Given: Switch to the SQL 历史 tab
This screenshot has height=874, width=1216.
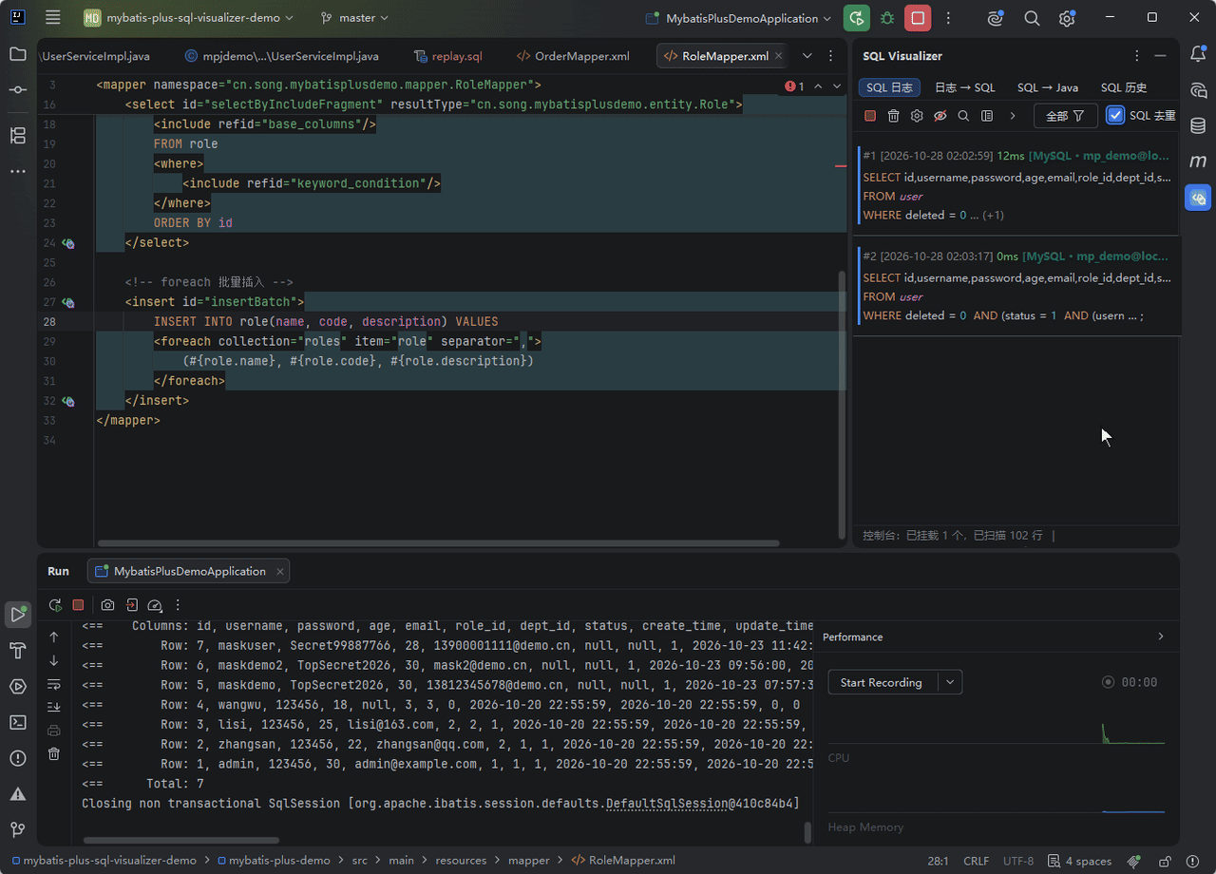Looking at the screenshot, I should click(x=1124, y=87).
